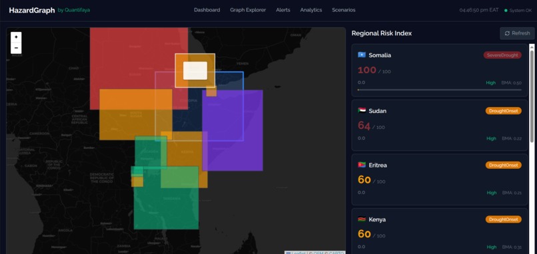This screenshot has width=537, height=254.
Task: Click the white highlighted rectangle on map
Action: pyautogui.click(x=195, y=70)
